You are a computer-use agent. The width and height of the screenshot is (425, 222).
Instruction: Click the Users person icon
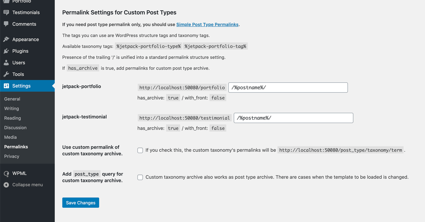[x=6, y=63]
